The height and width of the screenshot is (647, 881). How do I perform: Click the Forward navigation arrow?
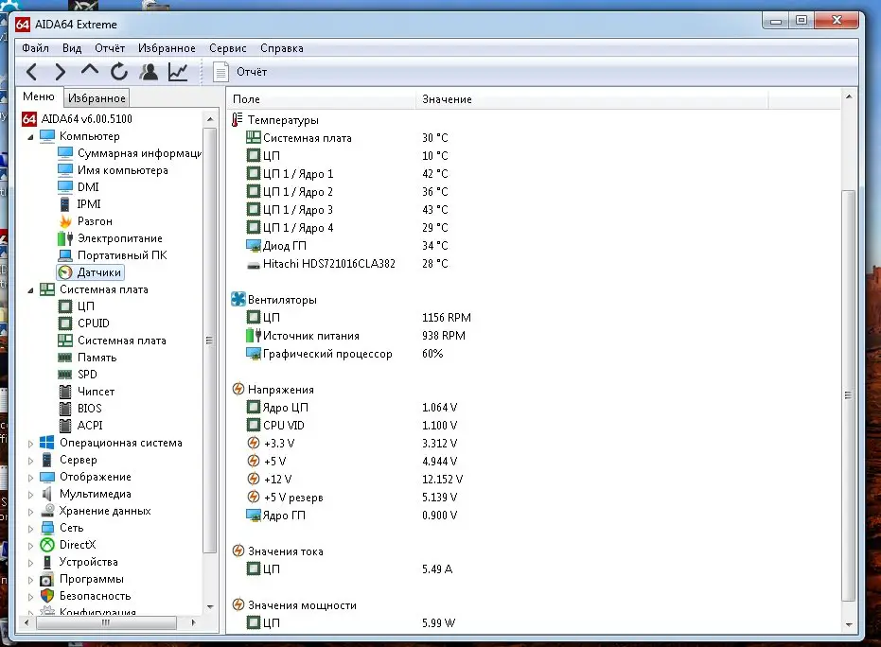(61, 72)
